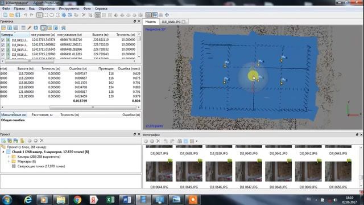Select the rectangle selection tool

point(45,15)
